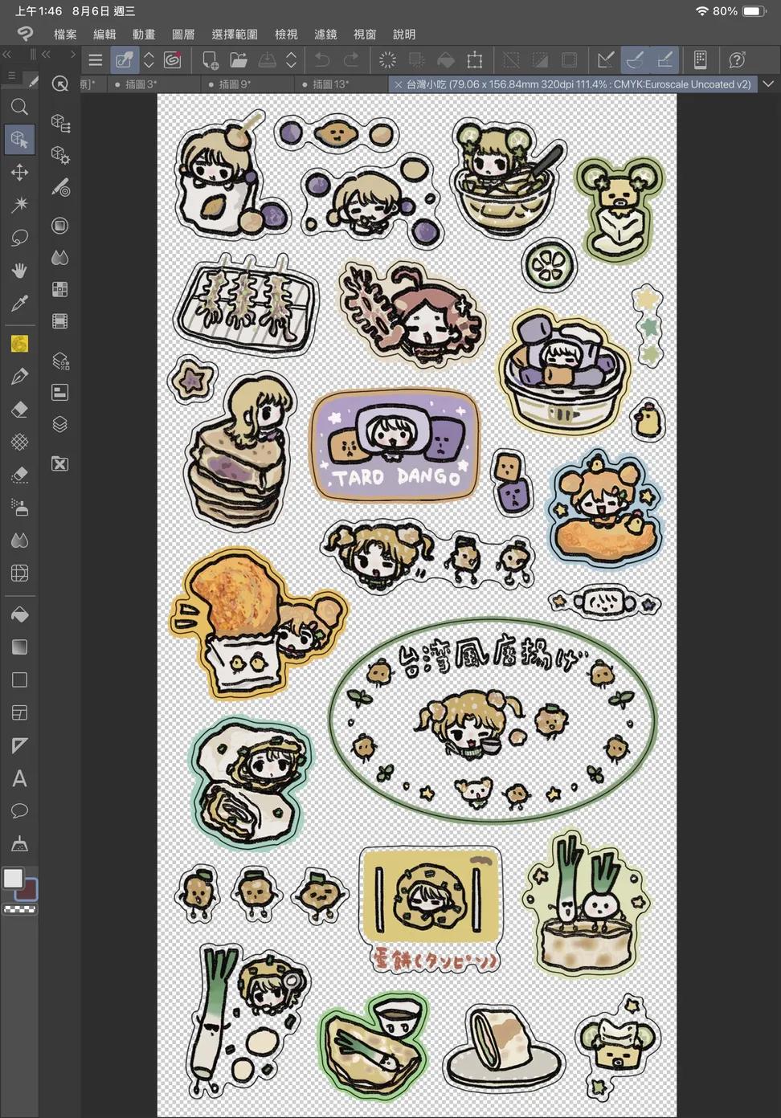
Task: Toggle the Layer panel stack icon
Action: [59, 424]
